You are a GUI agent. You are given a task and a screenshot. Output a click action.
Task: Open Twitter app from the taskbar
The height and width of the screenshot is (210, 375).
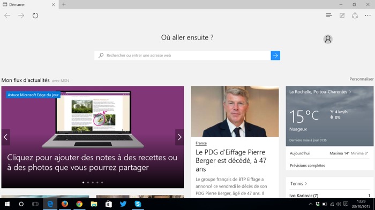click(x=123, y=204)
